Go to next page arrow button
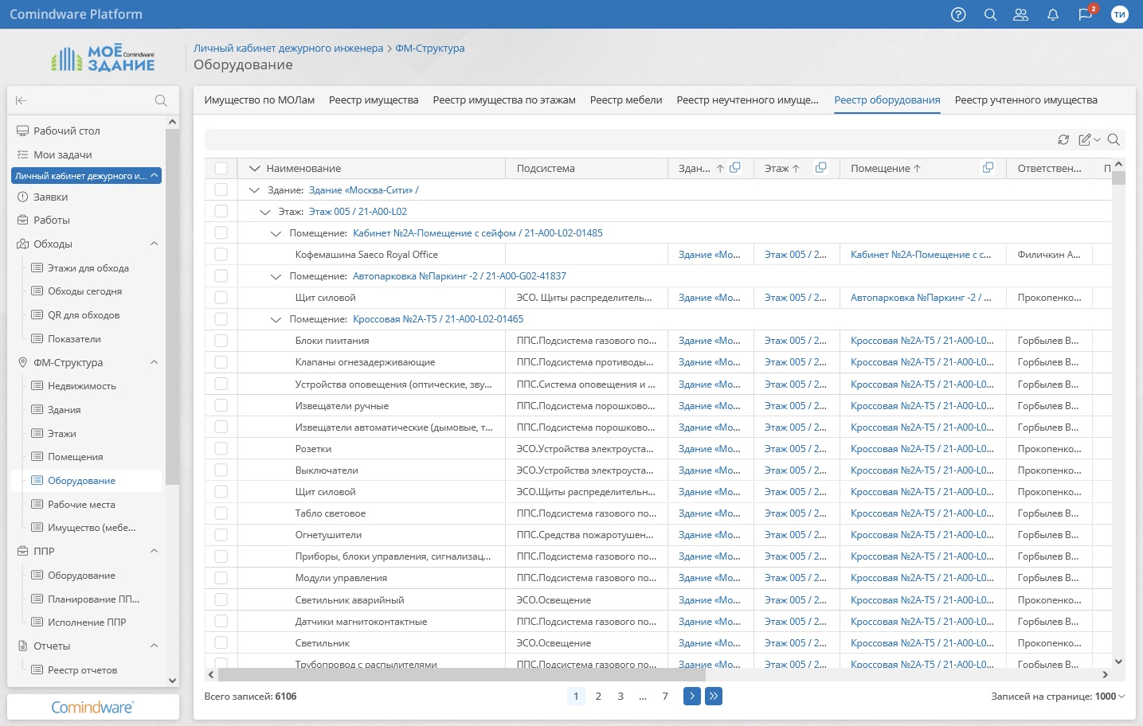 692,697
